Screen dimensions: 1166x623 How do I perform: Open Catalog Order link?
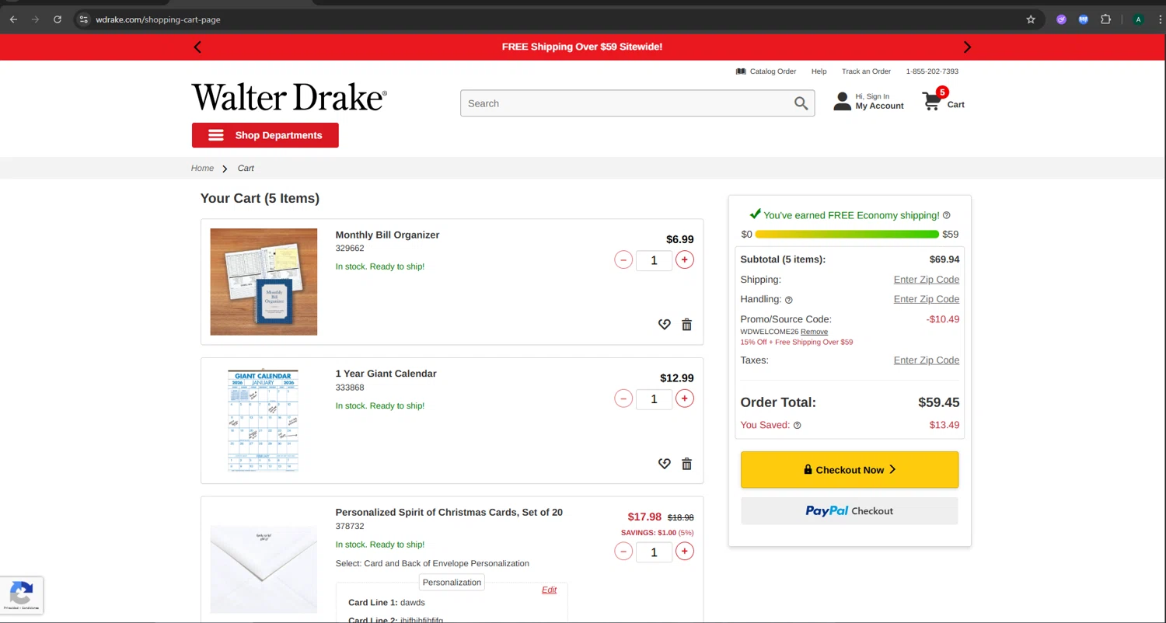[x=773, y=71]
